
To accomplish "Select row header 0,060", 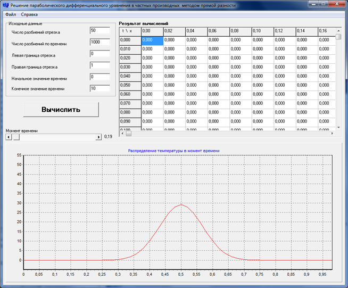I will (130, 95).
